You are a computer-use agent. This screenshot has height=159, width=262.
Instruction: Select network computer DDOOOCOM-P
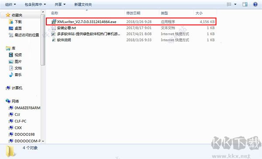click(28, 141)
